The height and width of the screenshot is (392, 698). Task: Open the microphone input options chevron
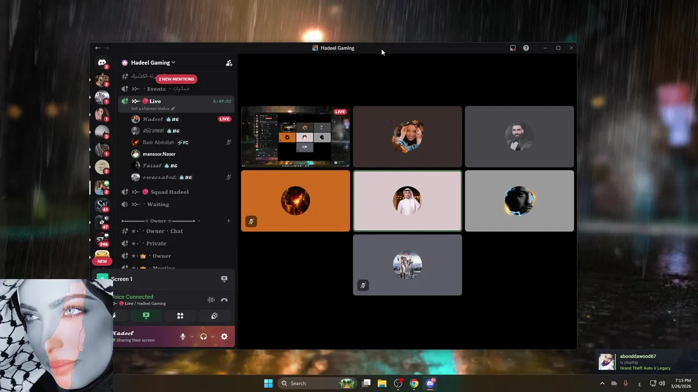pos(192,337)
